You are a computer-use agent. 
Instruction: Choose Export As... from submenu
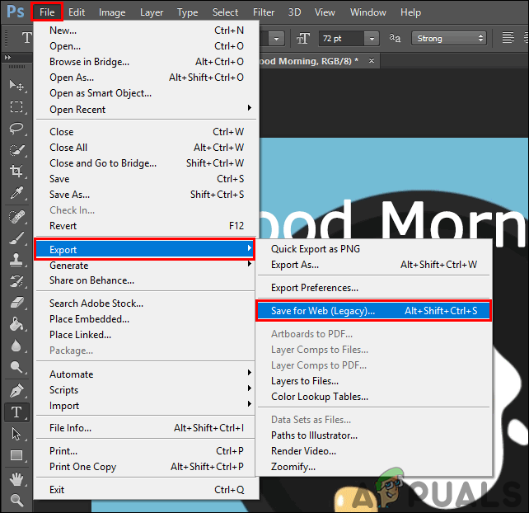(374, 265)
